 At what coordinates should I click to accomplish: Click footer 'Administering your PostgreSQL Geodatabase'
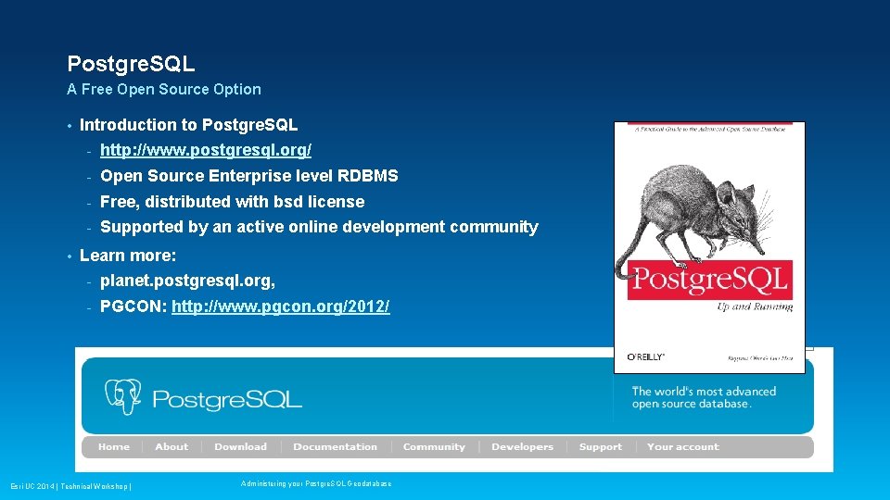316,483
